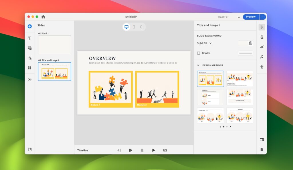Open the Best Fit zoom dropdown
This screenshot has height=170, width=293.
click(229, 17)
